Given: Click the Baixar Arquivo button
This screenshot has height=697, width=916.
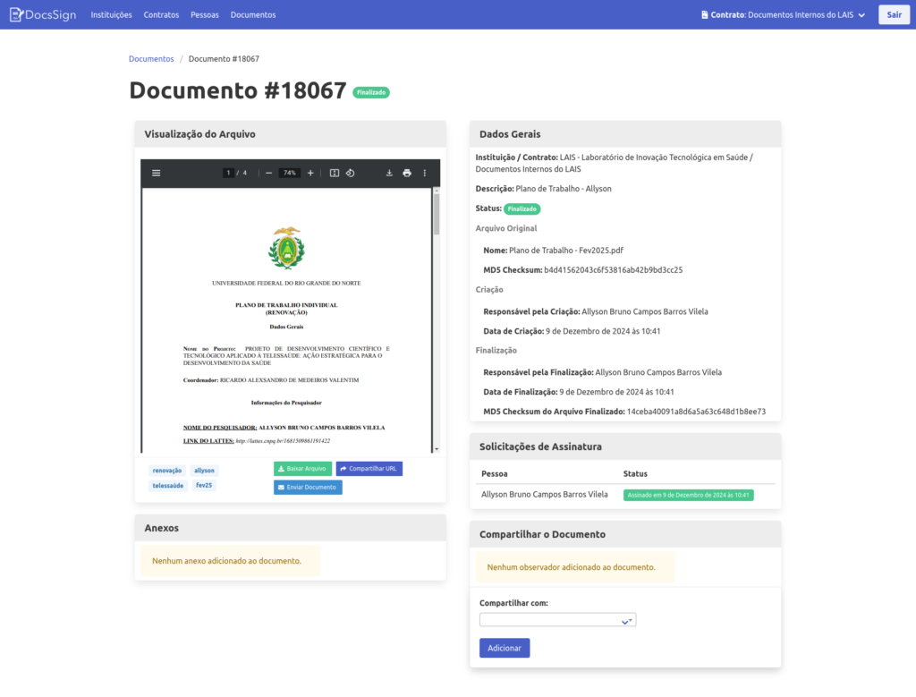Looking at the screenshot, I should pos(302,469).
